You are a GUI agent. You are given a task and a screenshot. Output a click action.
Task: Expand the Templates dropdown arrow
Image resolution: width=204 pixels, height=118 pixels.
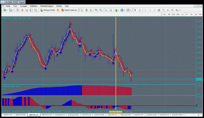tap(130, 10)
